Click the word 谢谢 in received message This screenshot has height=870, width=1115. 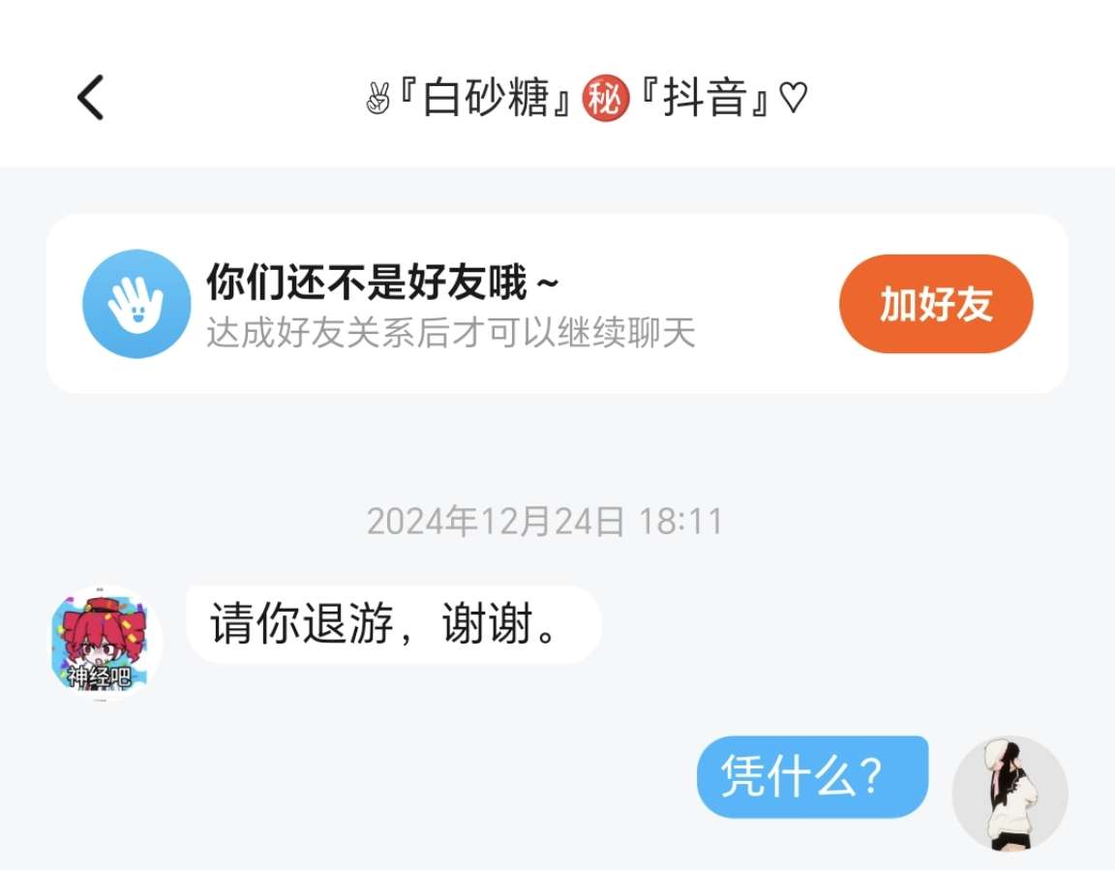click(487, 624)
